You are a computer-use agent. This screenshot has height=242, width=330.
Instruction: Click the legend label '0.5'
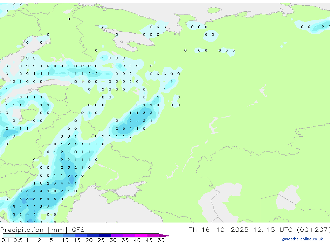point(18,240)
